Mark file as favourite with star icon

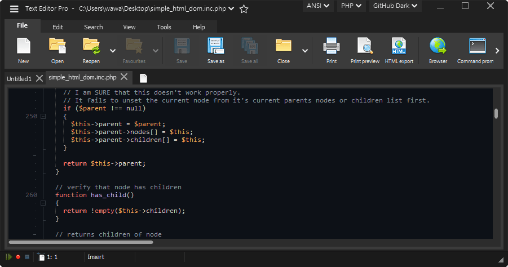[x=244, y=9]
